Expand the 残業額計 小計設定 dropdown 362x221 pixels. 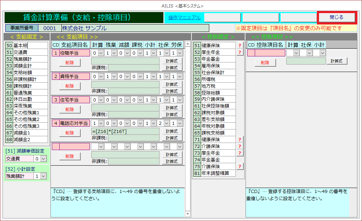point(43,176)
